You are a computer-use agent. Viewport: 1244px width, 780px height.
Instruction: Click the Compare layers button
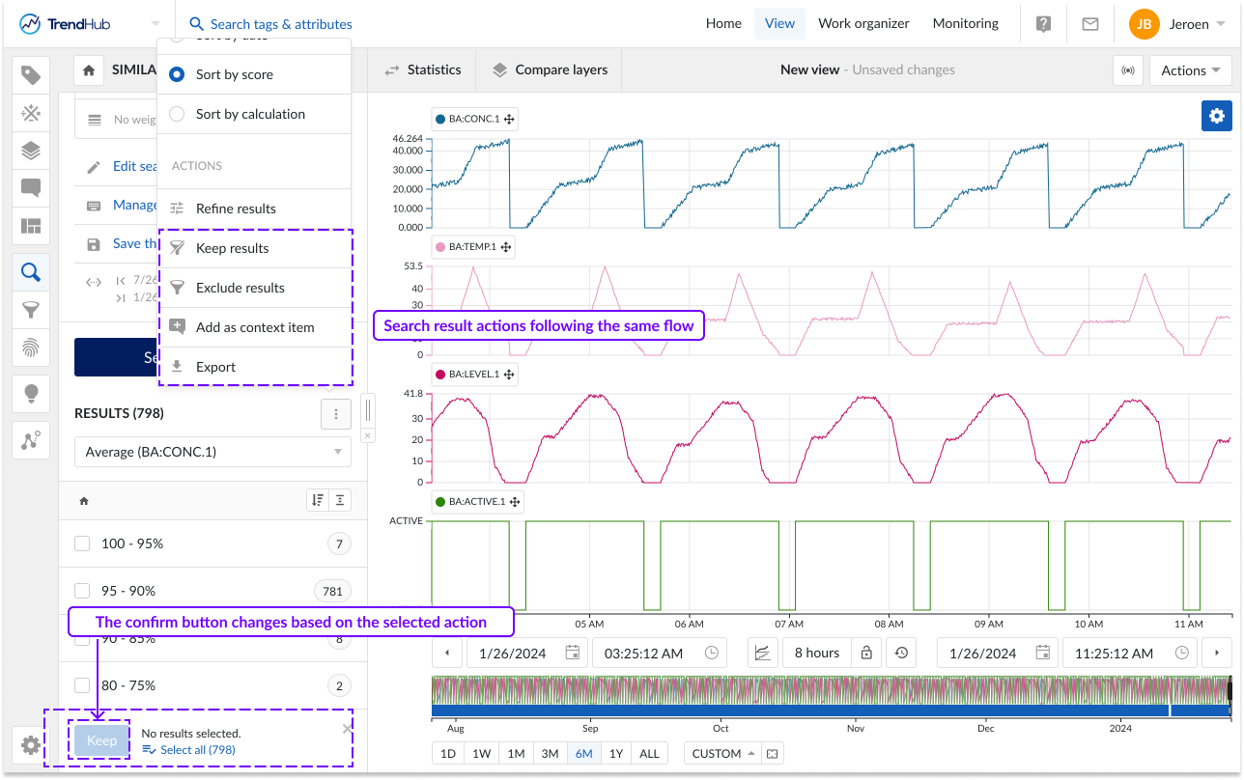(x=551, y=70)
